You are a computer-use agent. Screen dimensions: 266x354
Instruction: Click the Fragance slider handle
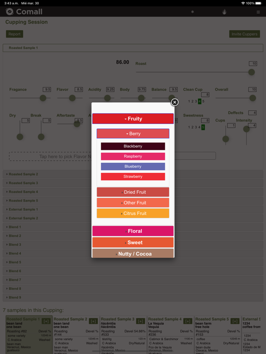[43, 98]
